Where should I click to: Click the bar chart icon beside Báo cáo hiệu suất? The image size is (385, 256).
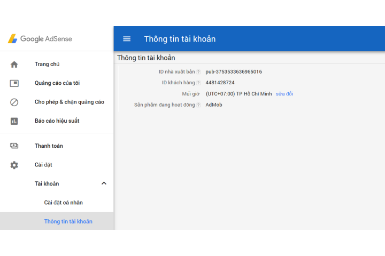[14, 121]
